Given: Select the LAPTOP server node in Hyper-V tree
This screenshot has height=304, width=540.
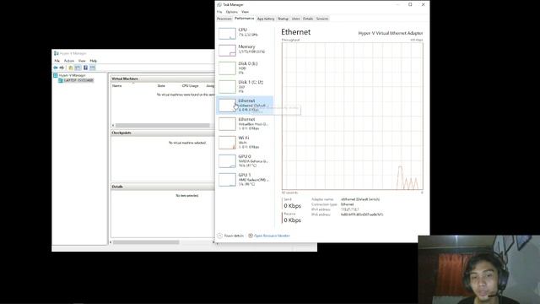Looking at the screenshot, I should click(x=77, y=80).
